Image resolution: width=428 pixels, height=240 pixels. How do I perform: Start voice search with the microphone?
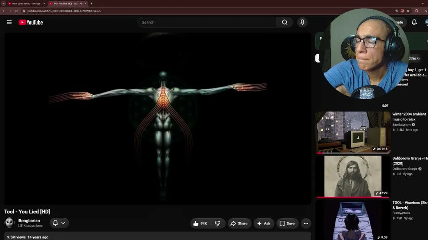pos(302,22)
